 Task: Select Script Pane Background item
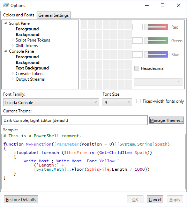(28, 35)
